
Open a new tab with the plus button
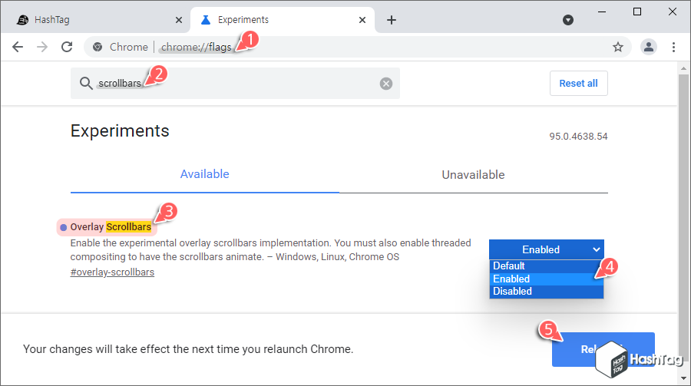point(392,20)
